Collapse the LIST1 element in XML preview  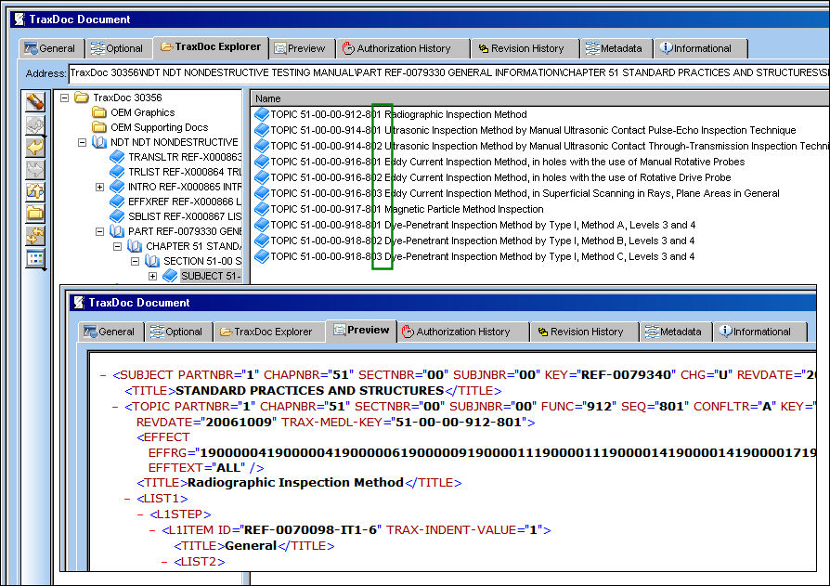coord(127,499)
